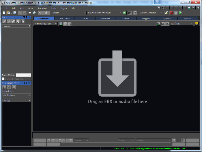Click the play button in the timeline controls
Screen dimensions: 202x152
[64, 140]
